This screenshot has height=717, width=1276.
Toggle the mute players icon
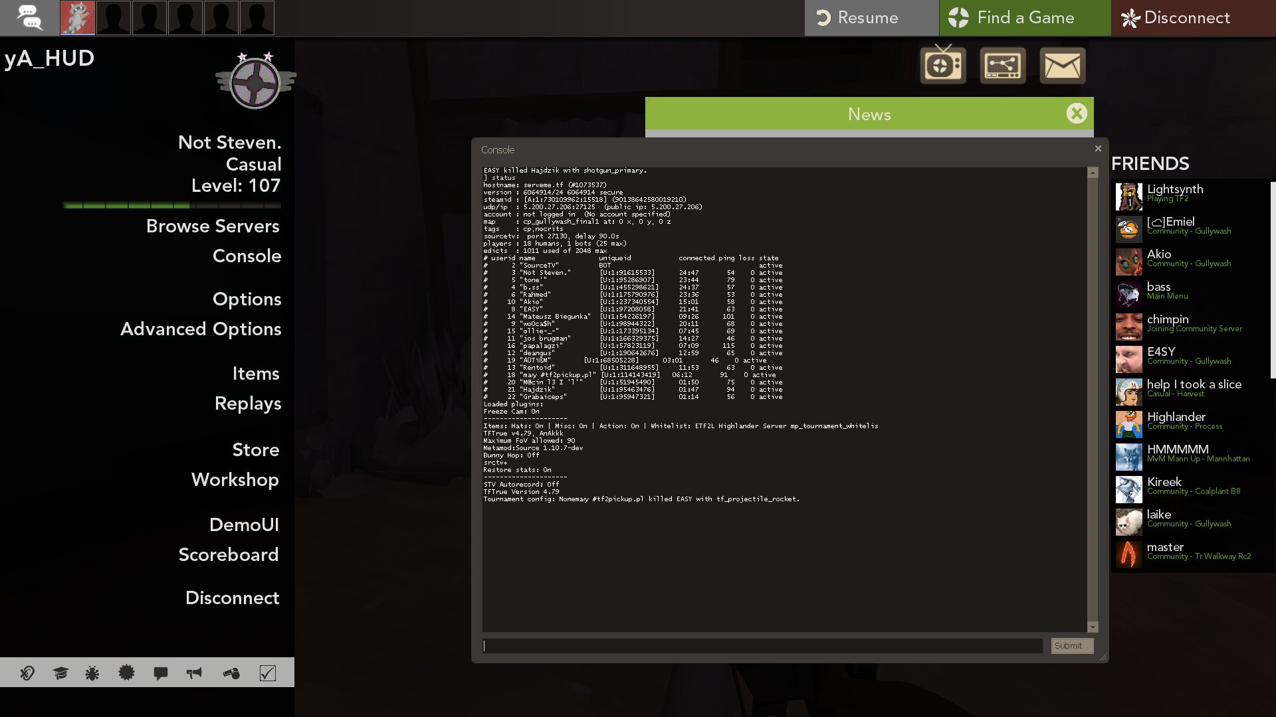tap(27, 673)
